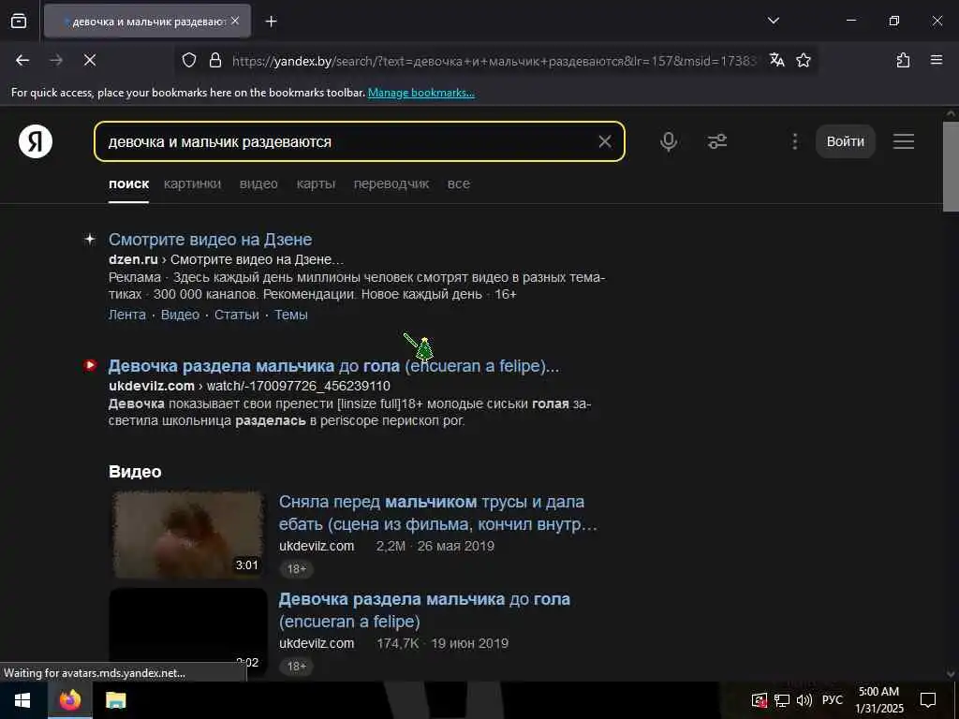The height and width of the screenshot is (719, 959).
Task: Open Manage bookmarks link
Action: (x=420, y=93)
